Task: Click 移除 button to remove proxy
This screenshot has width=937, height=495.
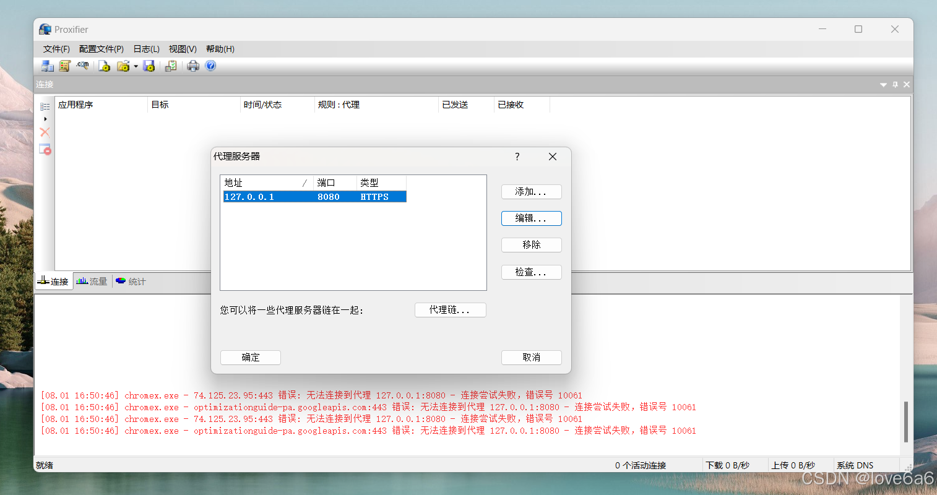Action: 532,245
